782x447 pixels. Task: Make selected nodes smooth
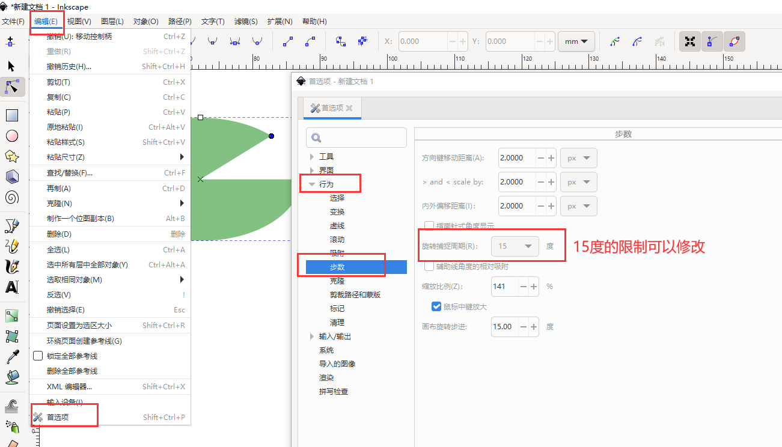pyautogui.click(x=212, y=41)
